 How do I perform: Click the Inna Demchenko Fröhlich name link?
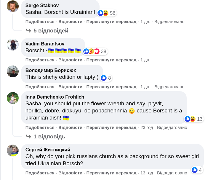tap(55, 97)
